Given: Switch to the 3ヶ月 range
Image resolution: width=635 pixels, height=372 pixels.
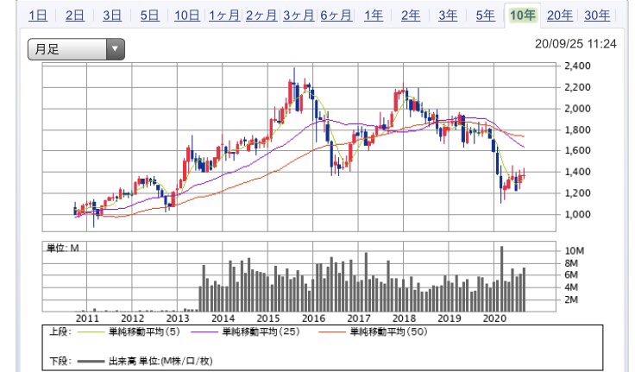Looking at the screenshot, I should pyautogui.click(x=299, y=16).
